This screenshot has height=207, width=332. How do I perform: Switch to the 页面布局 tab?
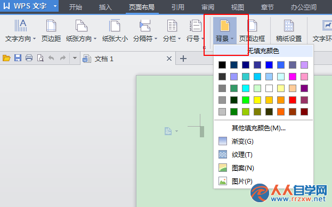click(142, 7)
